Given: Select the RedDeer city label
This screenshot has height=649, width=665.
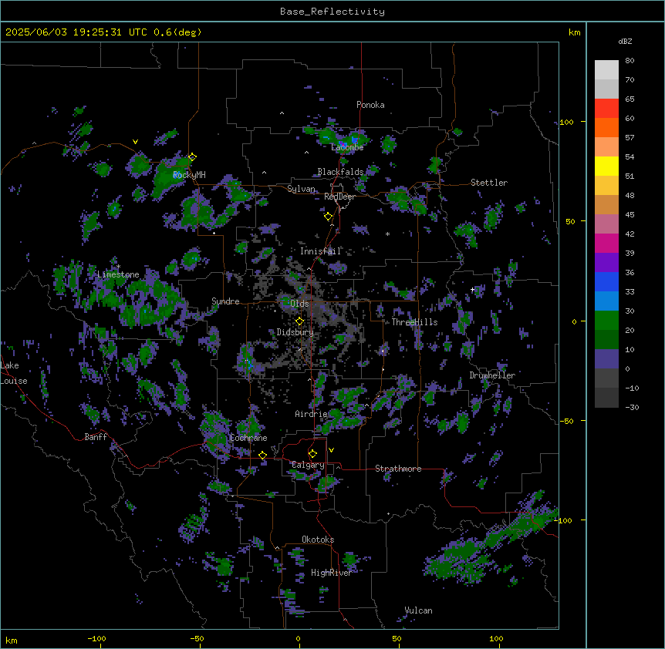Looking at the screenshot, I should point(339,197).
